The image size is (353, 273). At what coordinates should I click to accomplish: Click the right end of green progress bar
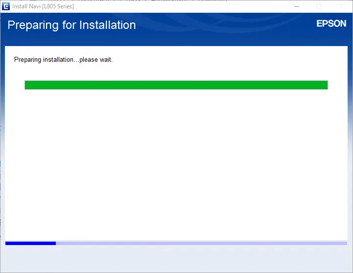point(324,85)
